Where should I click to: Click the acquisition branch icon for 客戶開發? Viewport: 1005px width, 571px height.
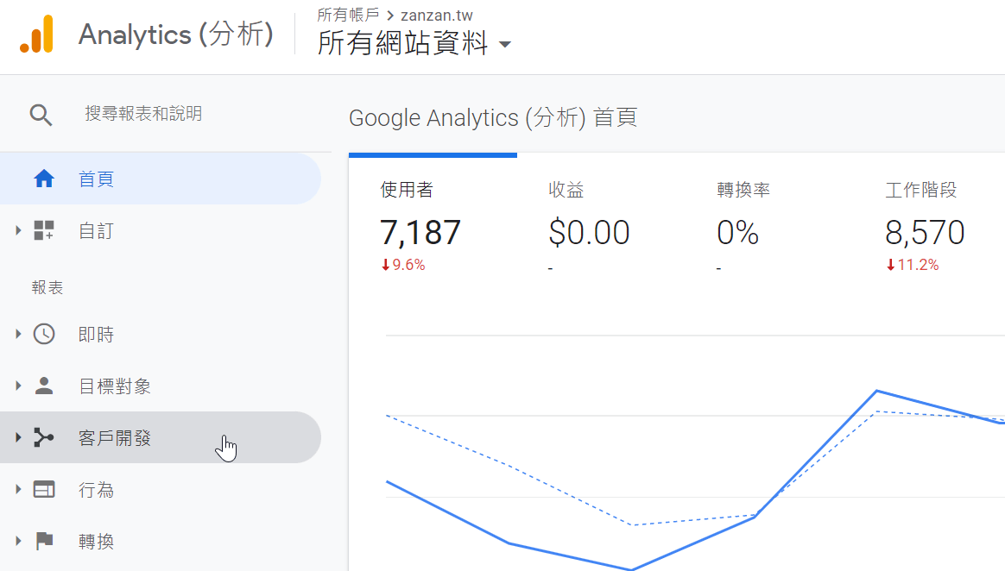coord(43,438)
